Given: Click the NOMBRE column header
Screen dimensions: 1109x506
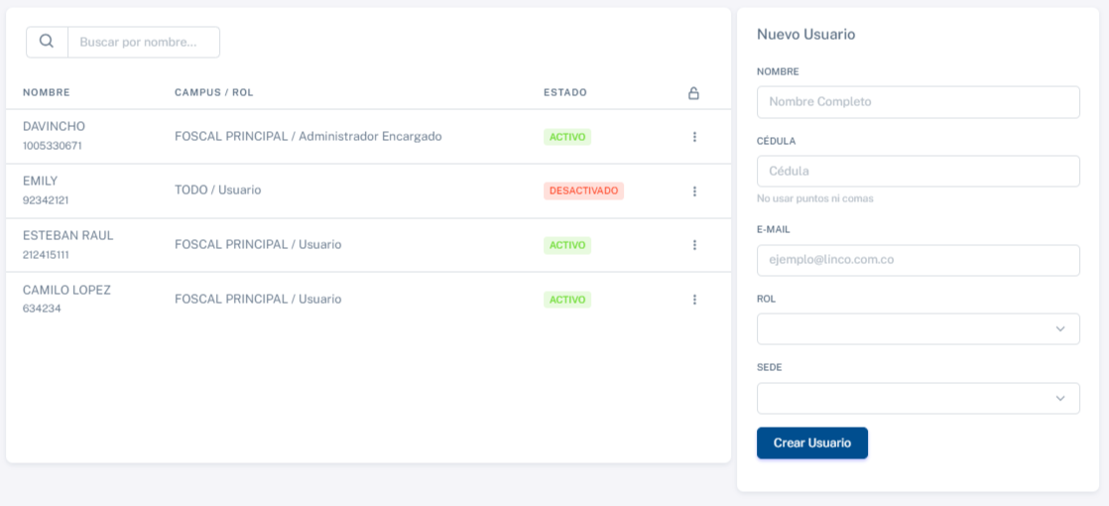Looking at the screenshot, I should coord(47,92).
